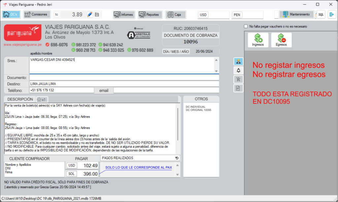Open the Informes section

click(124, 14)
